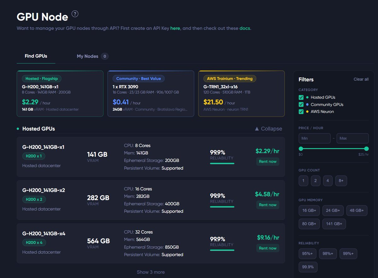Click the Hosted GPUs section heading
This screenshot has width=378, height=278.
[x=38, y=129]
